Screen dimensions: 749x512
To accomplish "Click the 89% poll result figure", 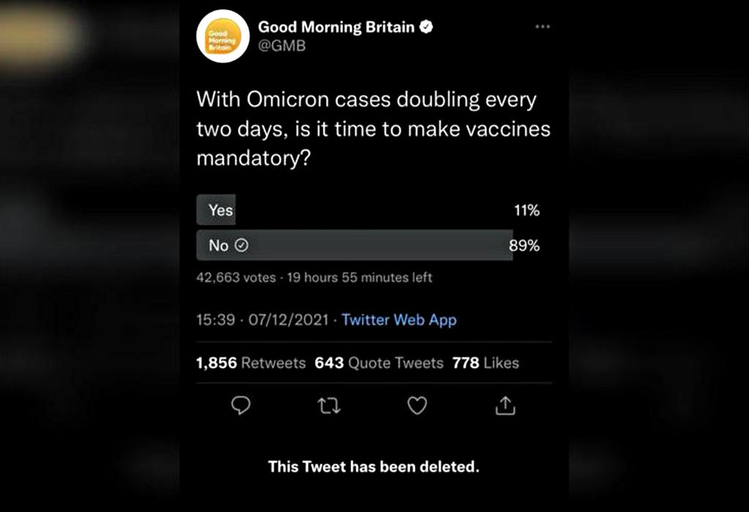I will [524, 246].
